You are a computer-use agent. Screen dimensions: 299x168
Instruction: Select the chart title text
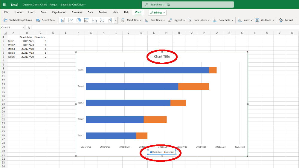tap(162, 56)
